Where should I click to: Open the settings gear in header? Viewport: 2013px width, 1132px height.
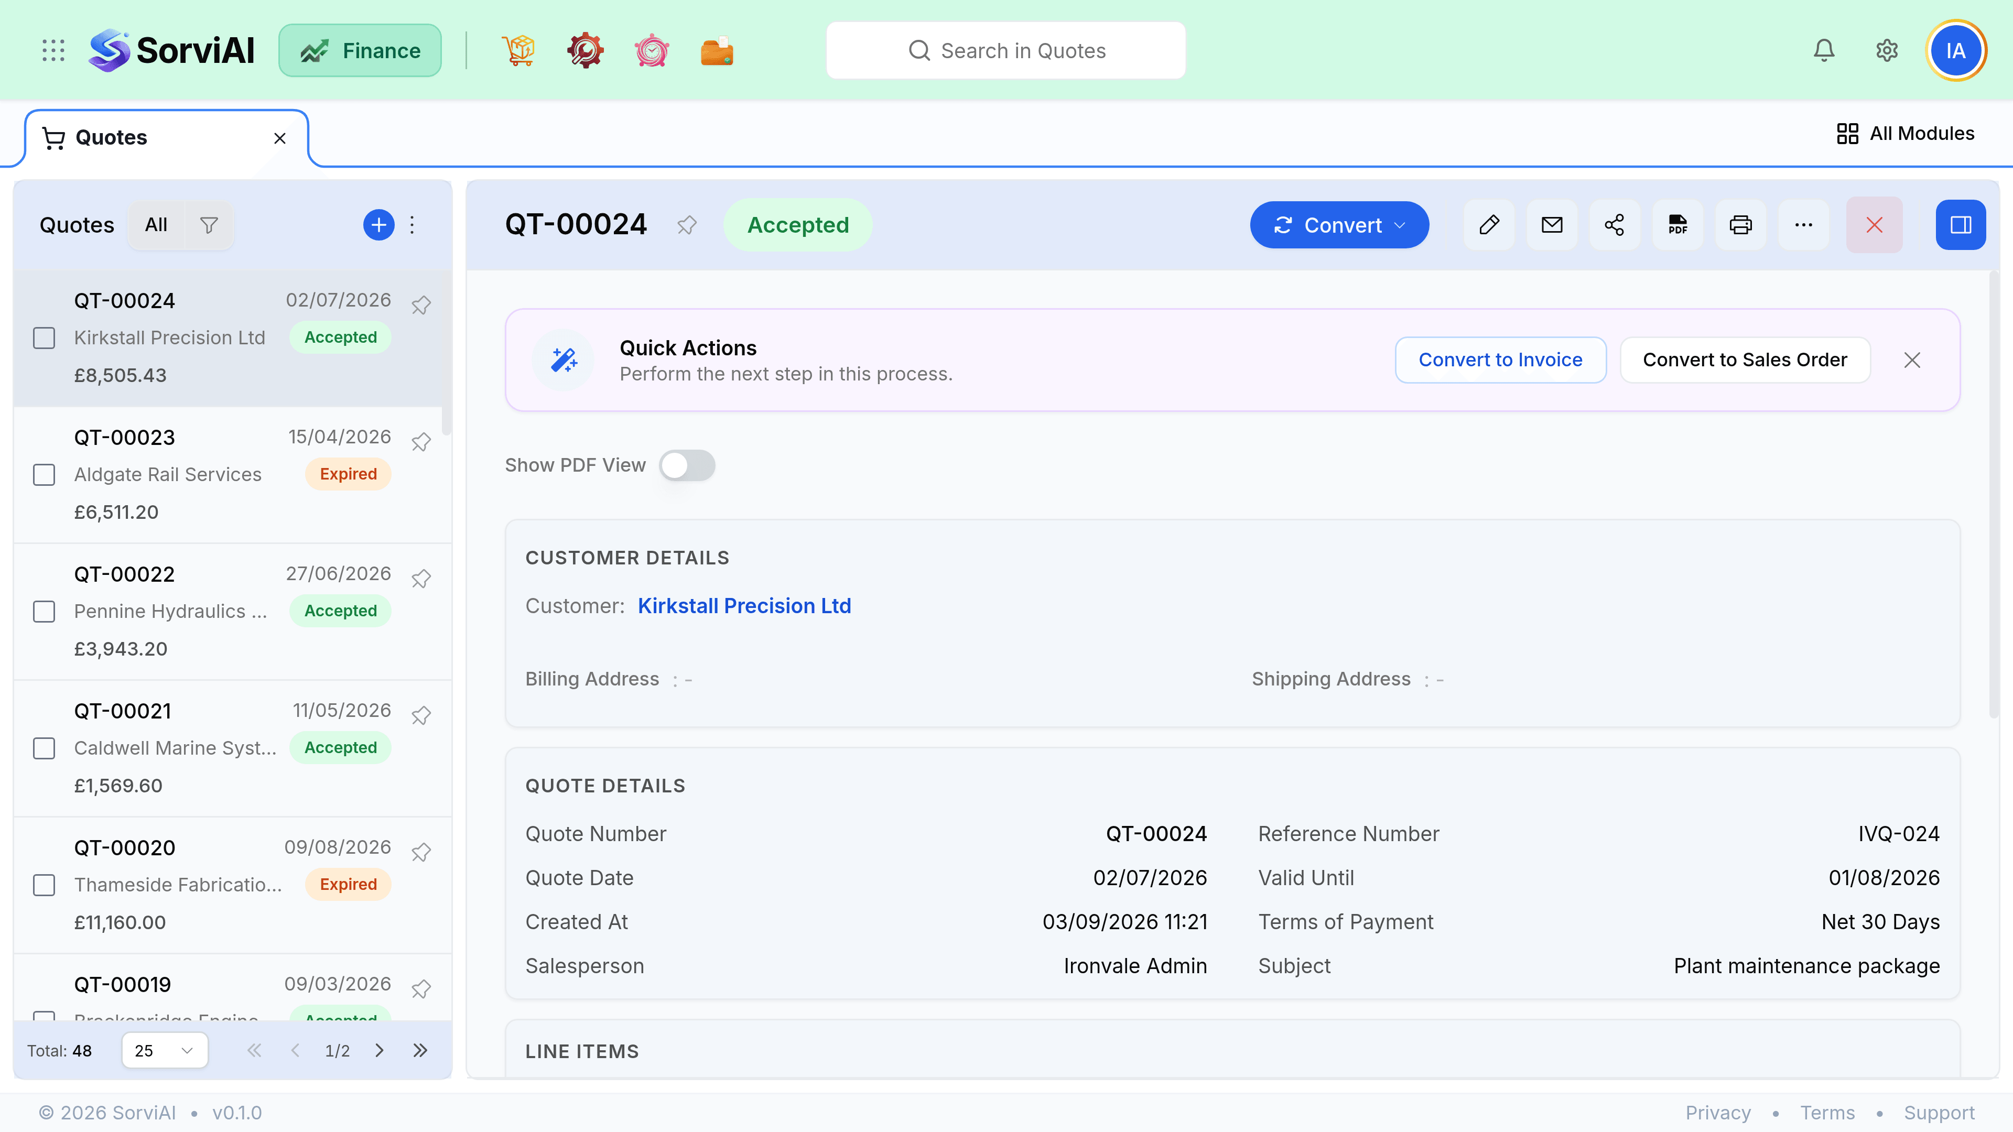point(1887,51)
